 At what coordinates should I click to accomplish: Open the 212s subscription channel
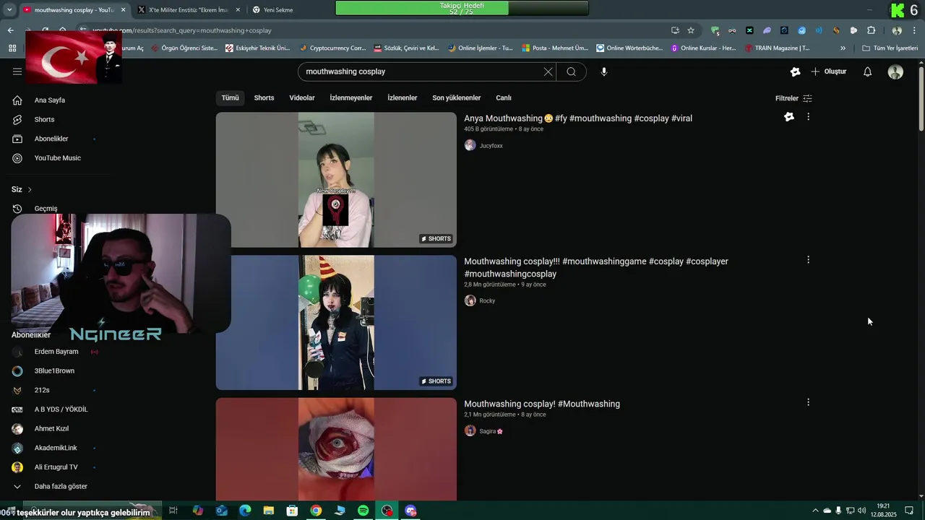click(x=42, y=390)
